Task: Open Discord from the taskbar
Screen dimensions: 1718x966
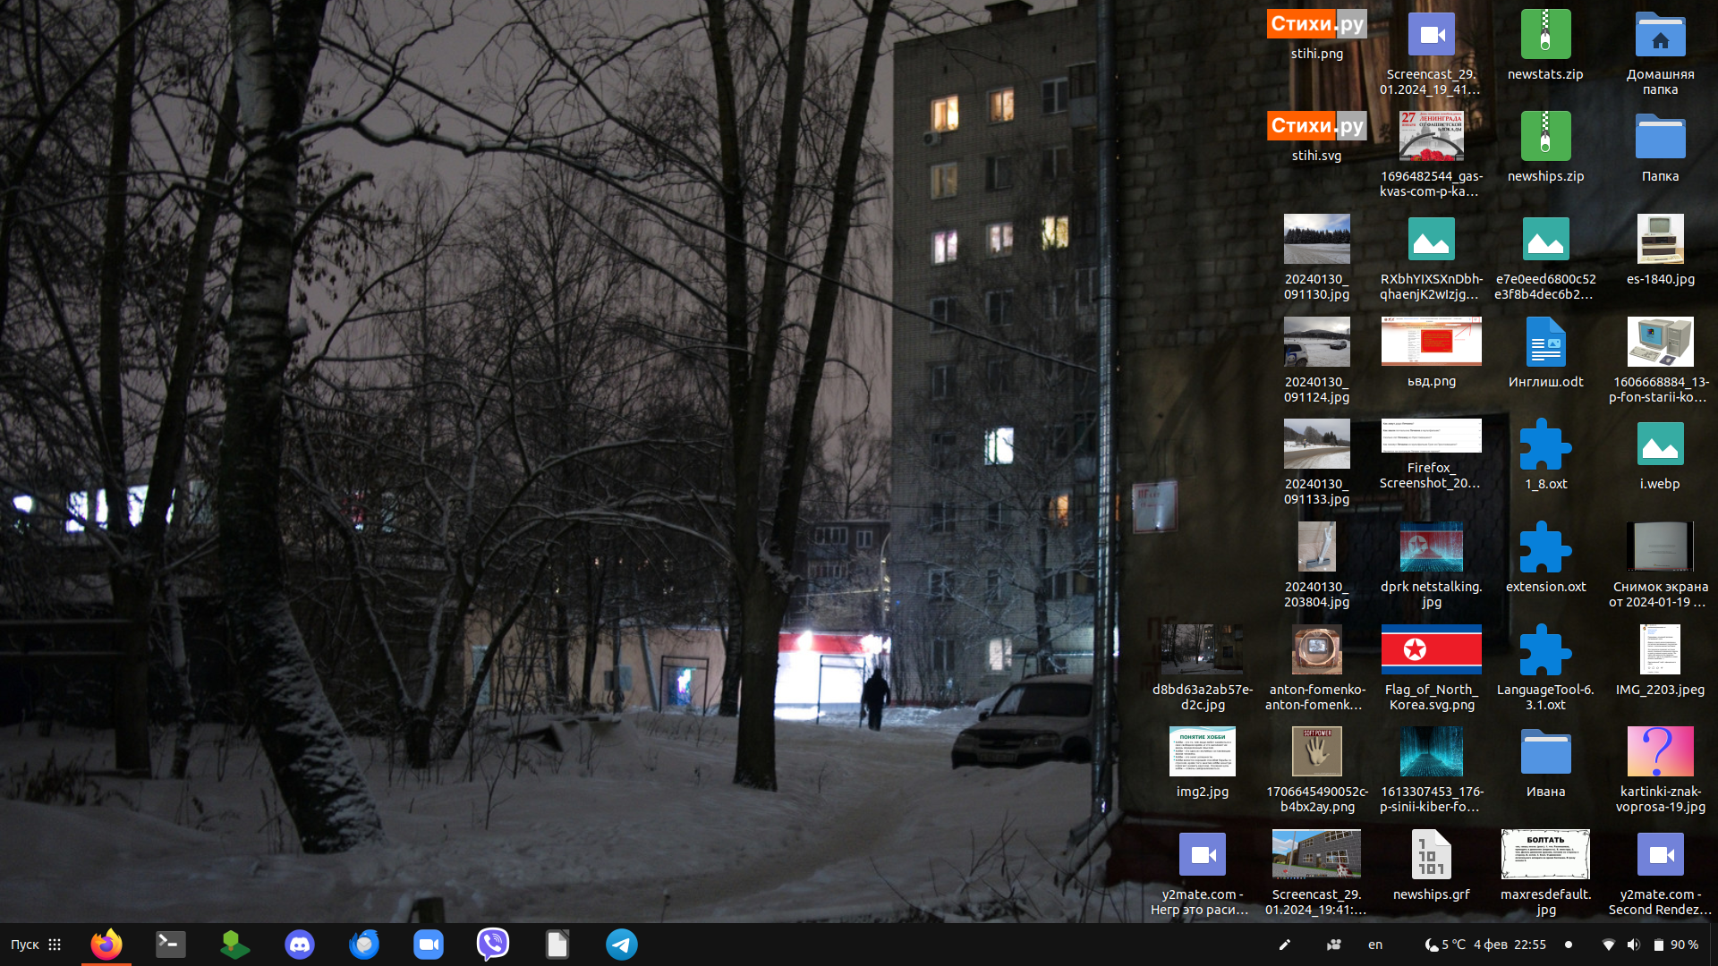Action: tap(299, 945)
